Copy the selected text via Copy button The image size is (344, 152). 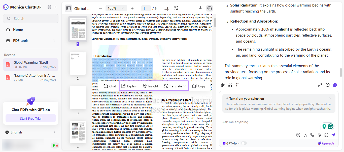point(199,86)
